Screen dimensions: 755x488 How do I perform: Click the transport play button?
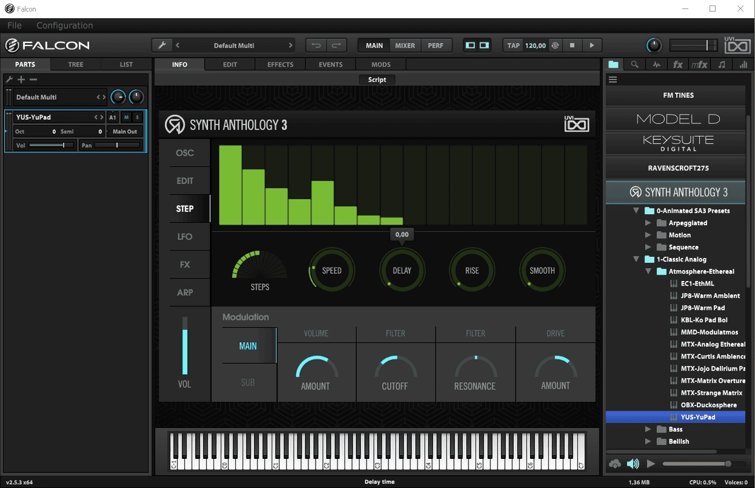coord(592,45)
